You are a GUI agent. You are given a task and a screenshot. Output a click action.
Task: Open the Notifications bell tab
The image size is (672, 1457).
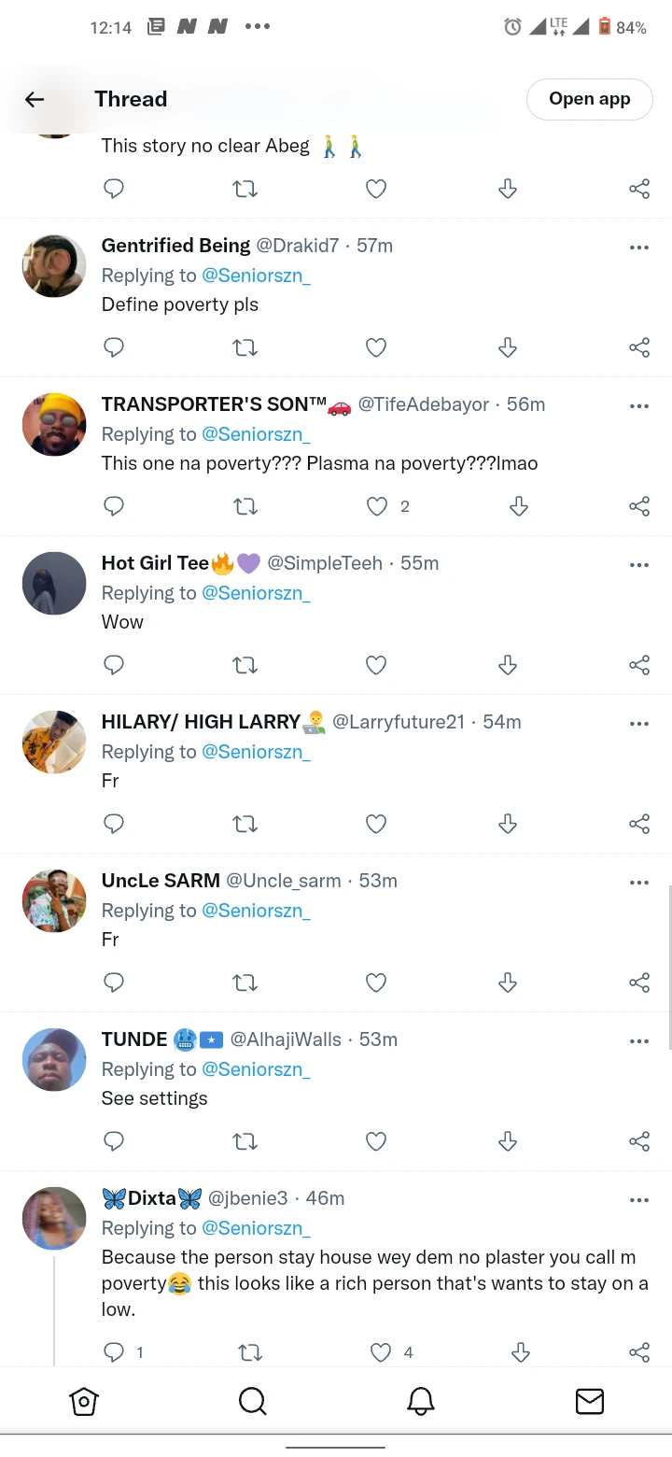click(x=421, y=1400)
